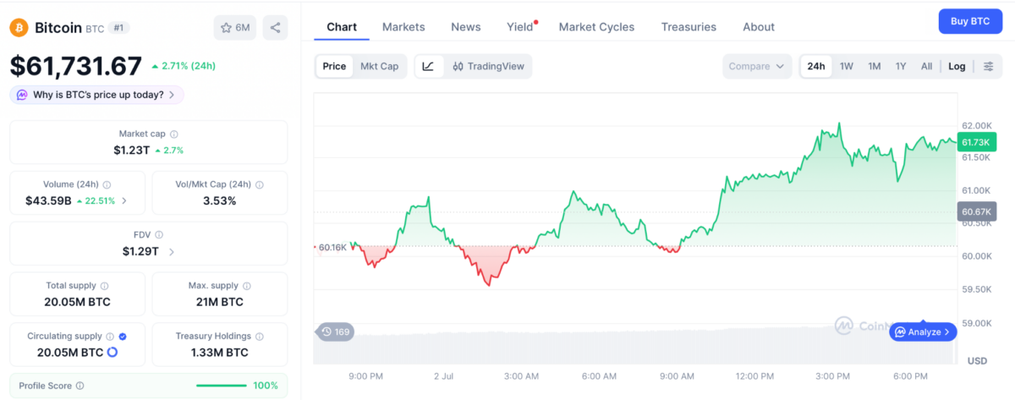
Task: Click the AI icon in 'Why is BTC's price up today?'
Action: pos(23,95)
